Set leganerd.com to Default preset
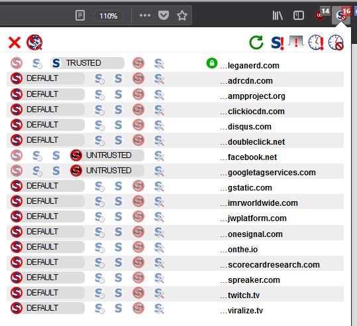357x326 pixels. pyautogui.click(x=17, y=63)
